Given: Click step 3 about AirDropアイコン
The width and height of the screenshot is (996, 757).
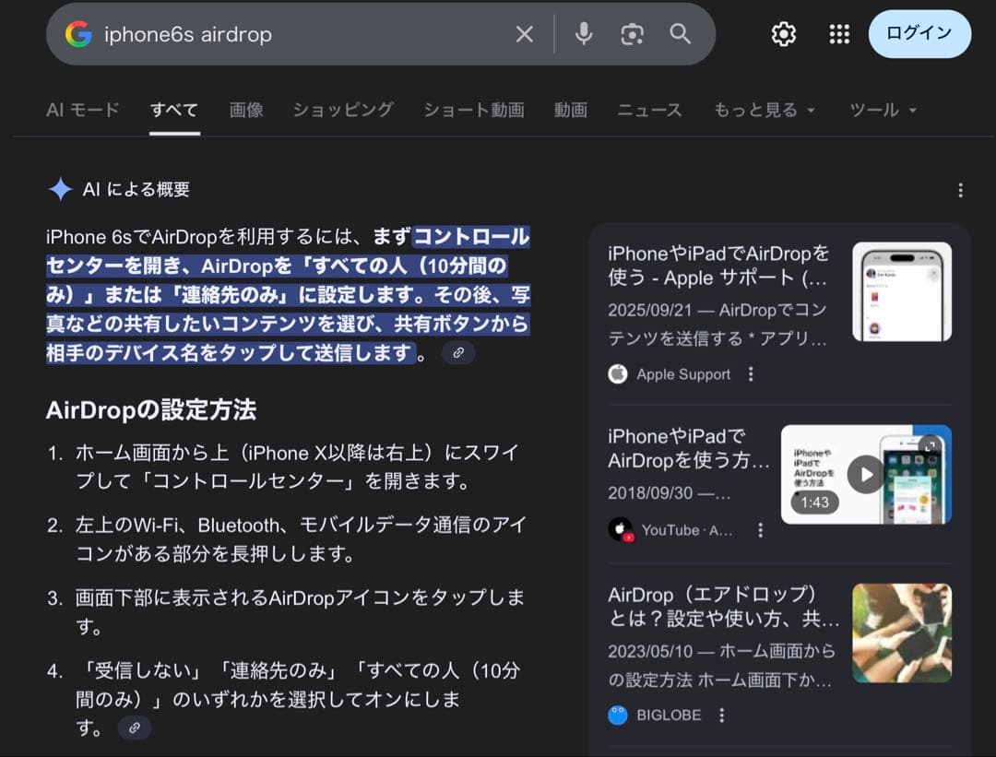Looking at the screenshot, I should [300, 611].
